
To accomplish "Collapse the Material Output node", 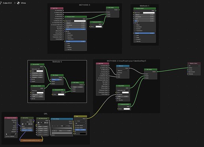I will pyautogui.click(x=189, y=63).
